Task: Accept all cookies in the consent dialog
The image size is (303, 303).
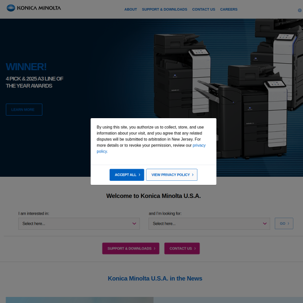Action: (127, 175)
